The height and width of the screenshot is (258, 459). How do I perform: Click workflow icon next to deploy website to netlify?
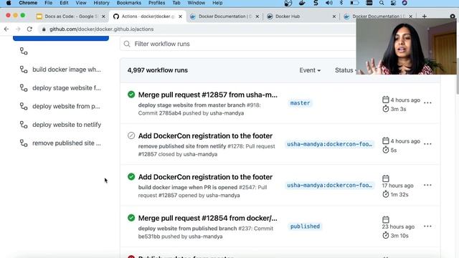[24, 125]
